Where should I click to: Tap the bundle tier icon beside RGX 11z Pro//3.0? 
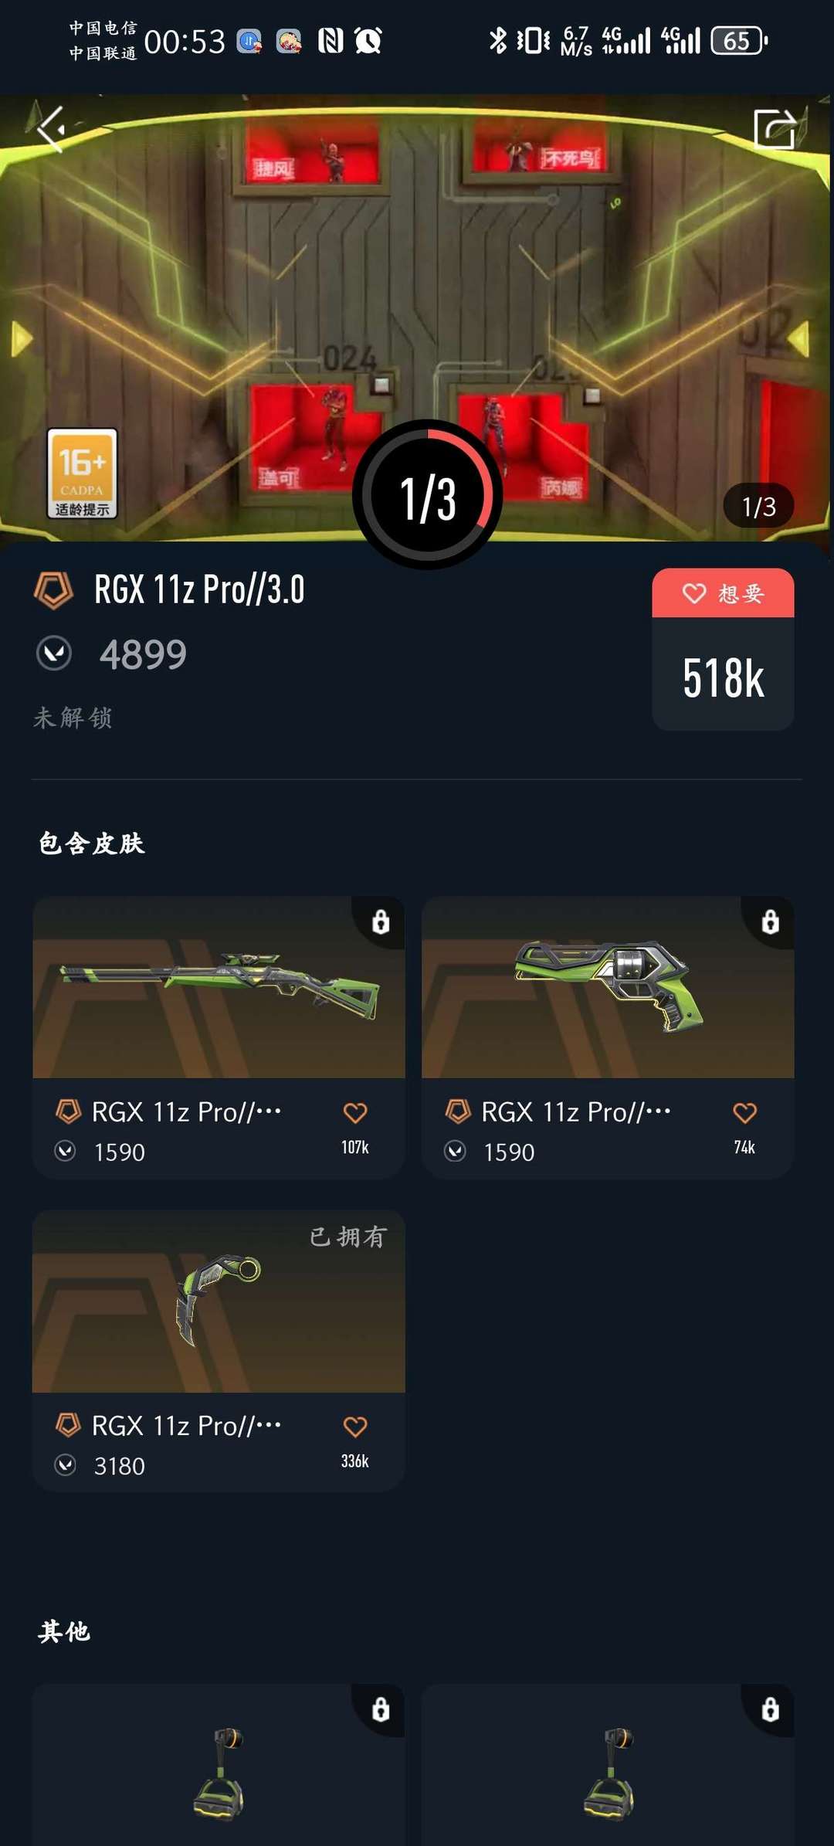53,590
